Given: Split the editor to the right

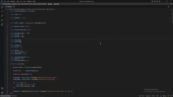Looking at the screenshot, I should (168, 6).
